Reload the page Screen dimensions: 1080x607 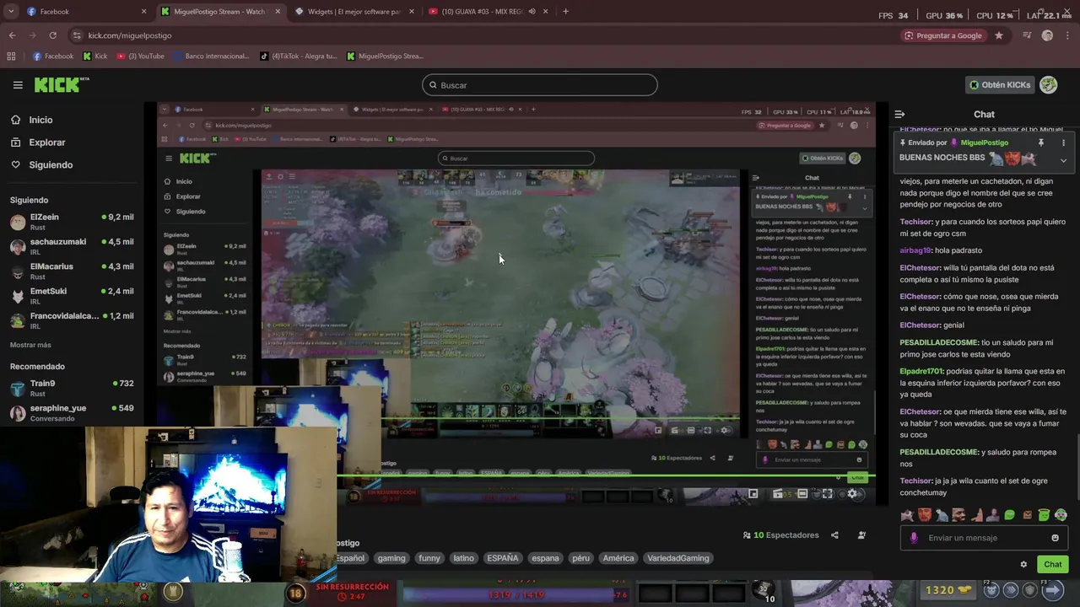[52, 35]
